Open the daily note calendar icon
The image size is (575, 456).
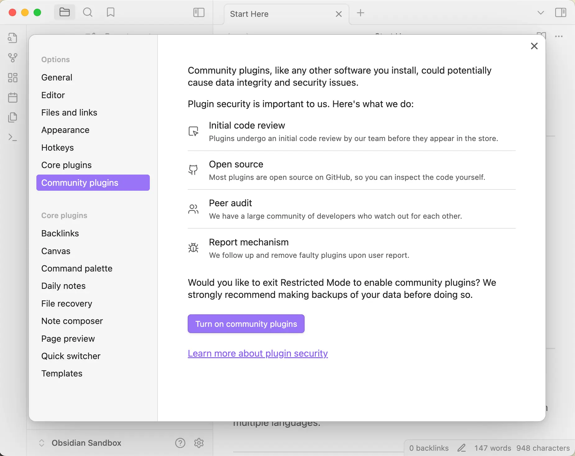pos(13,98)
